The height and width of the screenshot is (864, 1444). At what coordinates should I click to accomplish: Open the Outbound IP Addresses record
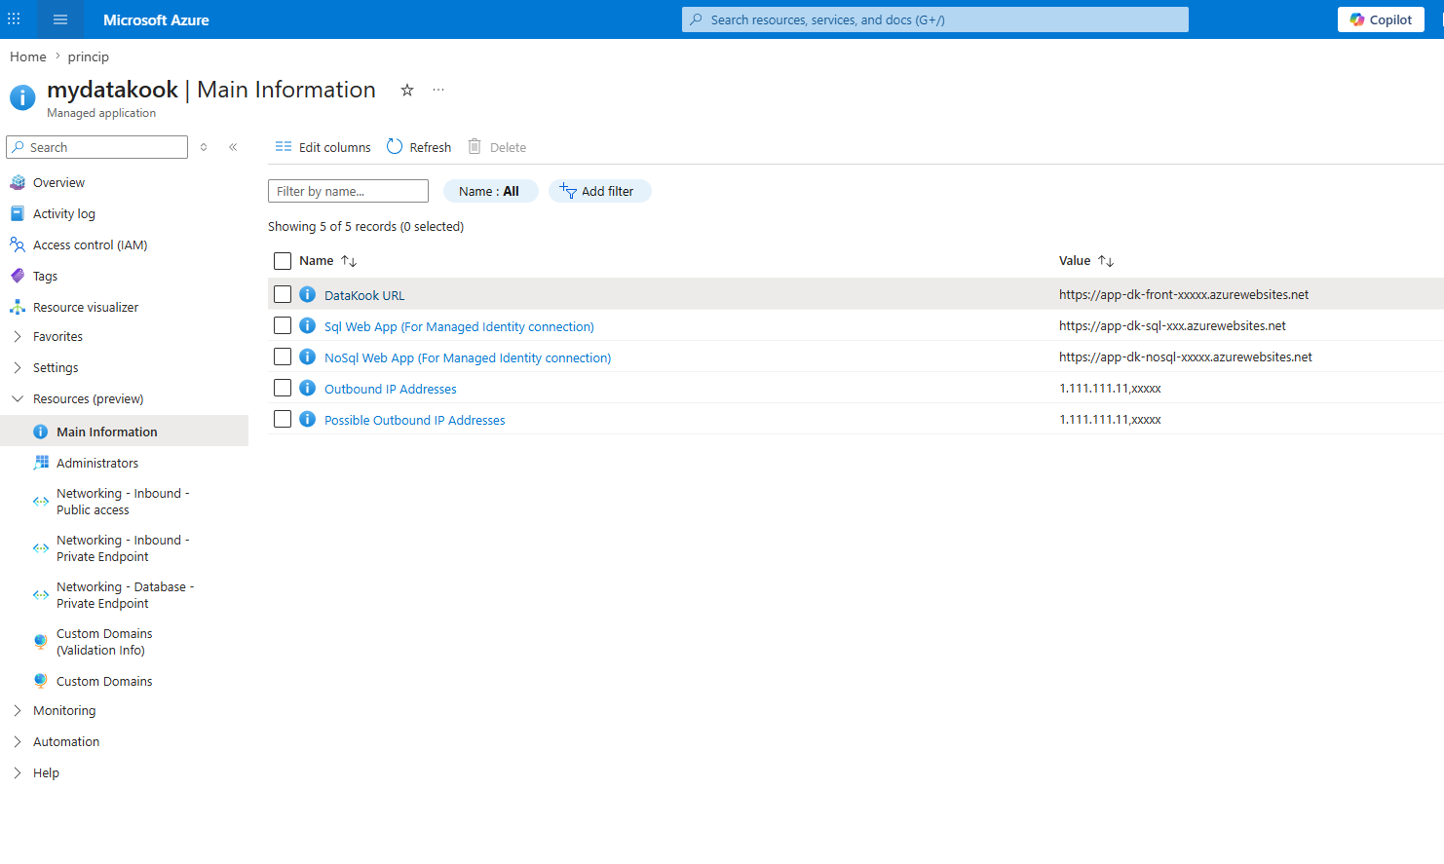pyautogui.click(x=391, y=389)
